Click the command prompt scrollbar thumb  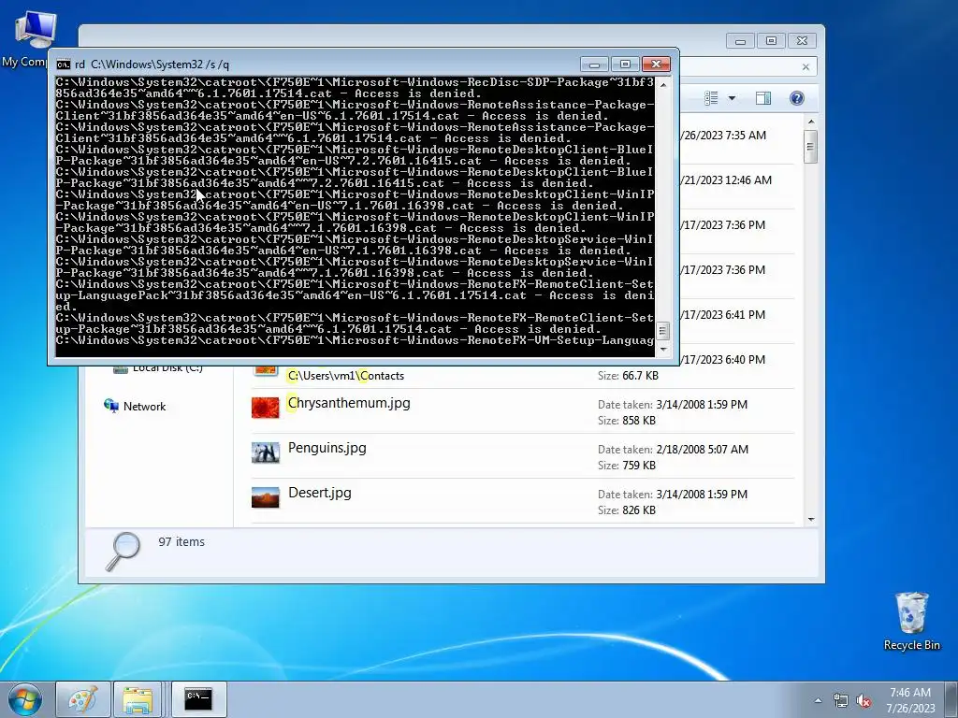[x=663, y=331]
